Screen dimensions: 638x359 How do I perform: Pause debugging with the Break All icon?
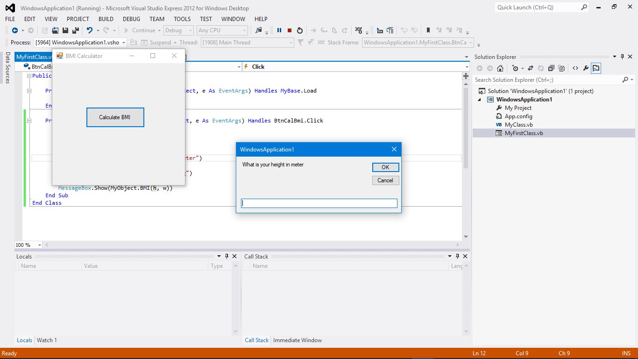279,30
